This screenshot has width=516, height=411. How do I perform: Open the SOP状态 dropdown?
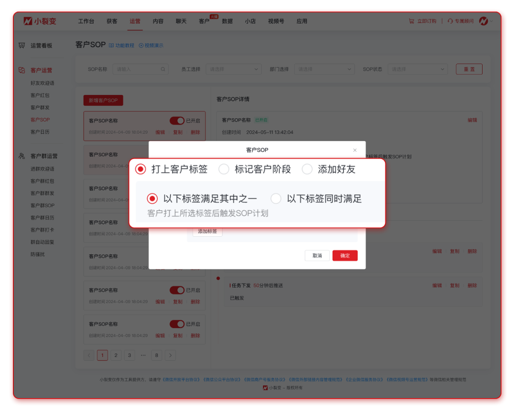point(417,69)
